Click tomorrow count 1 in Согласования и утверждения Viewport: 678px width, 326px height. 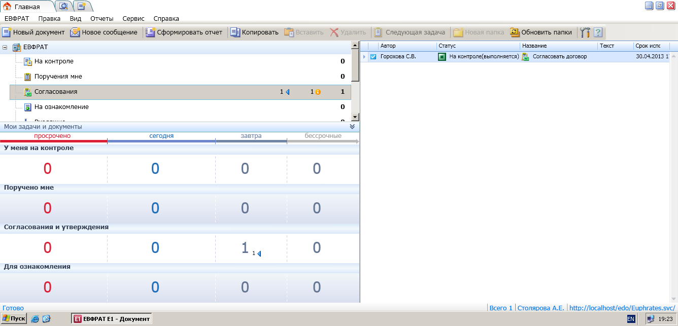245,248
